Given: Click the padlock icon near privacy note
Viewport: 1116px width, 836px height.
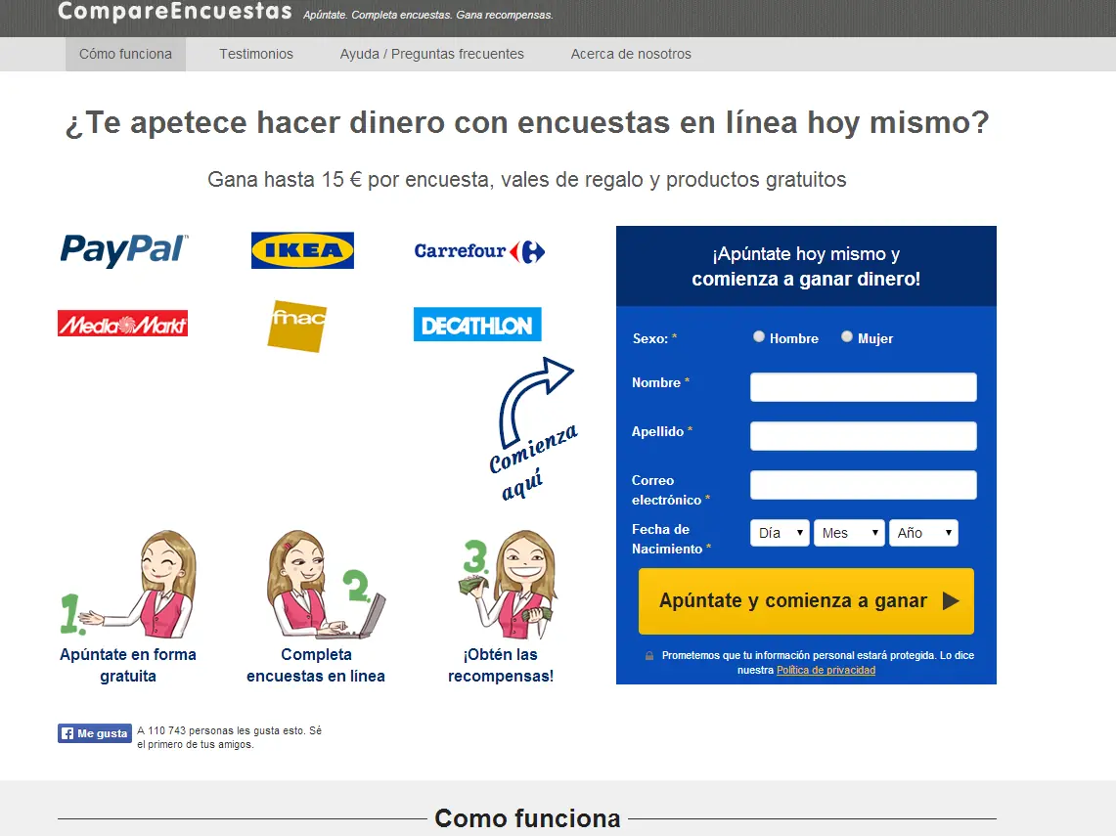Looking at the screenshot, I should (649, 655).
